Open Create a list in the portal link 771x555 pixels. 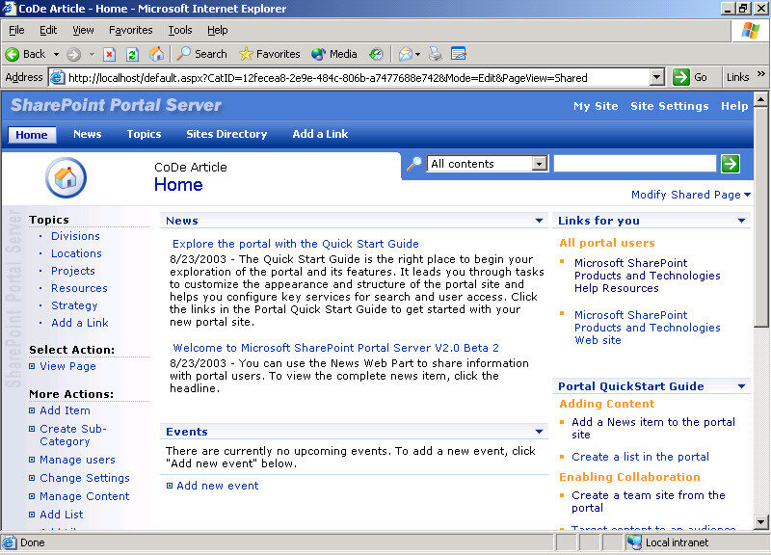pos(640,457)
